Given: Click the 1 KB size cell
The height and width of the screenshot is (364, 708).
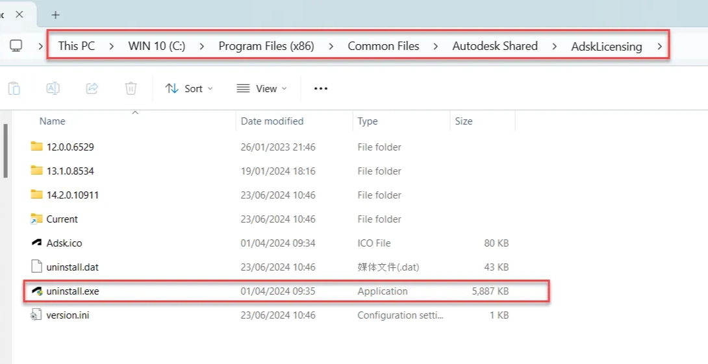Looking at the screenshot, I should [499, 315].
